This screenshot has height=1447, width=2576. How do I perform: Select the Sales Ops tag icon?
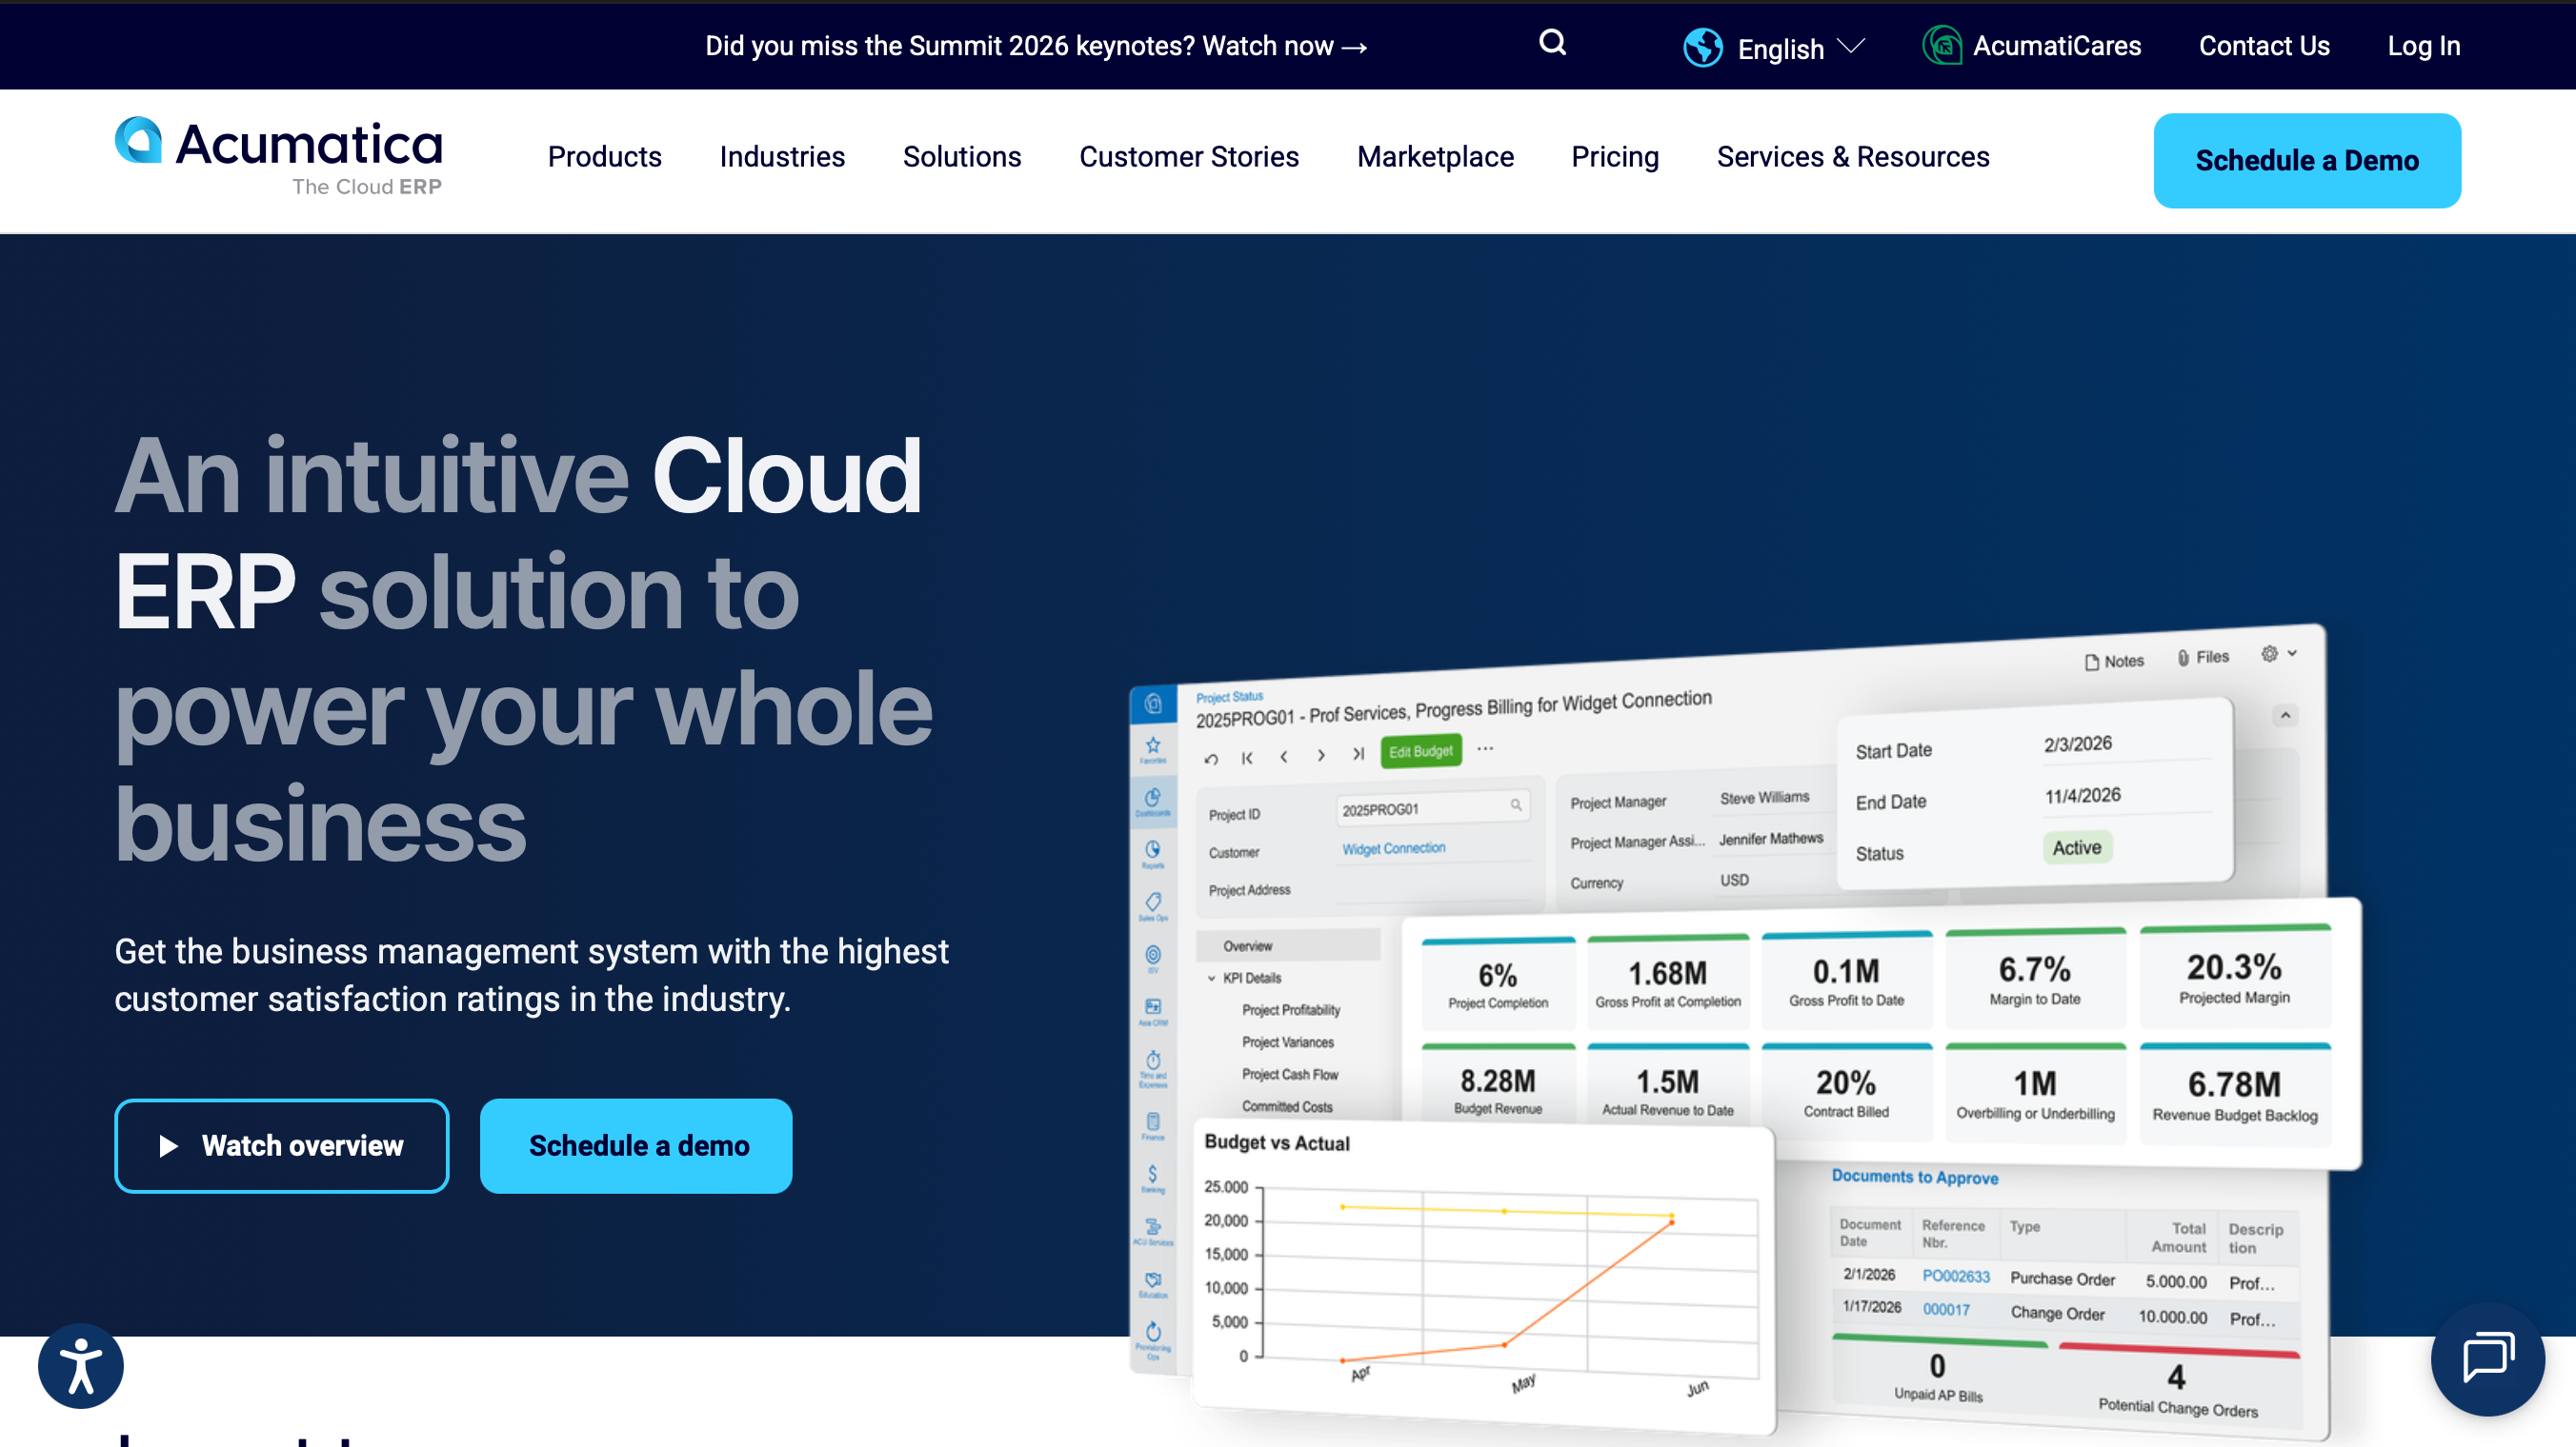pyautogui.click(x=1152, y=905)
